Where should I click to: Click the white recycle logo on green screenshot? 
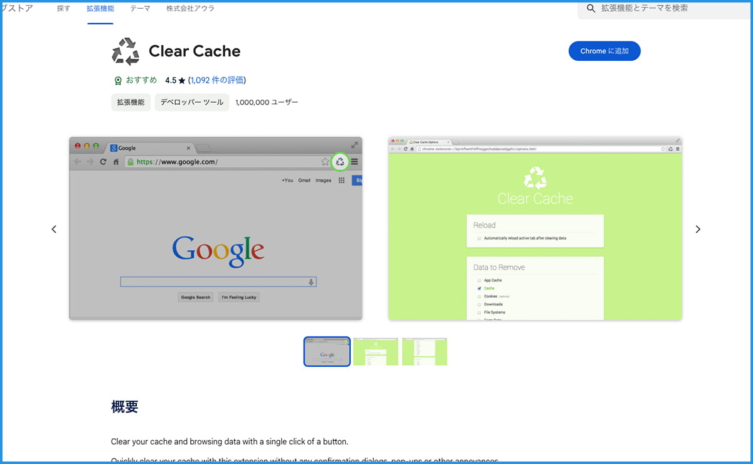click(535, 177)
